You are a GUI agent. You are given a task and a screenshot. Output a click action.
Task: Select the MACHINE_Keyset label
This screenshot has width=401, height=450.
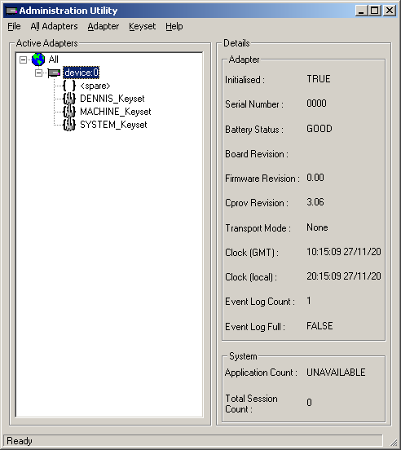[115, 112]
